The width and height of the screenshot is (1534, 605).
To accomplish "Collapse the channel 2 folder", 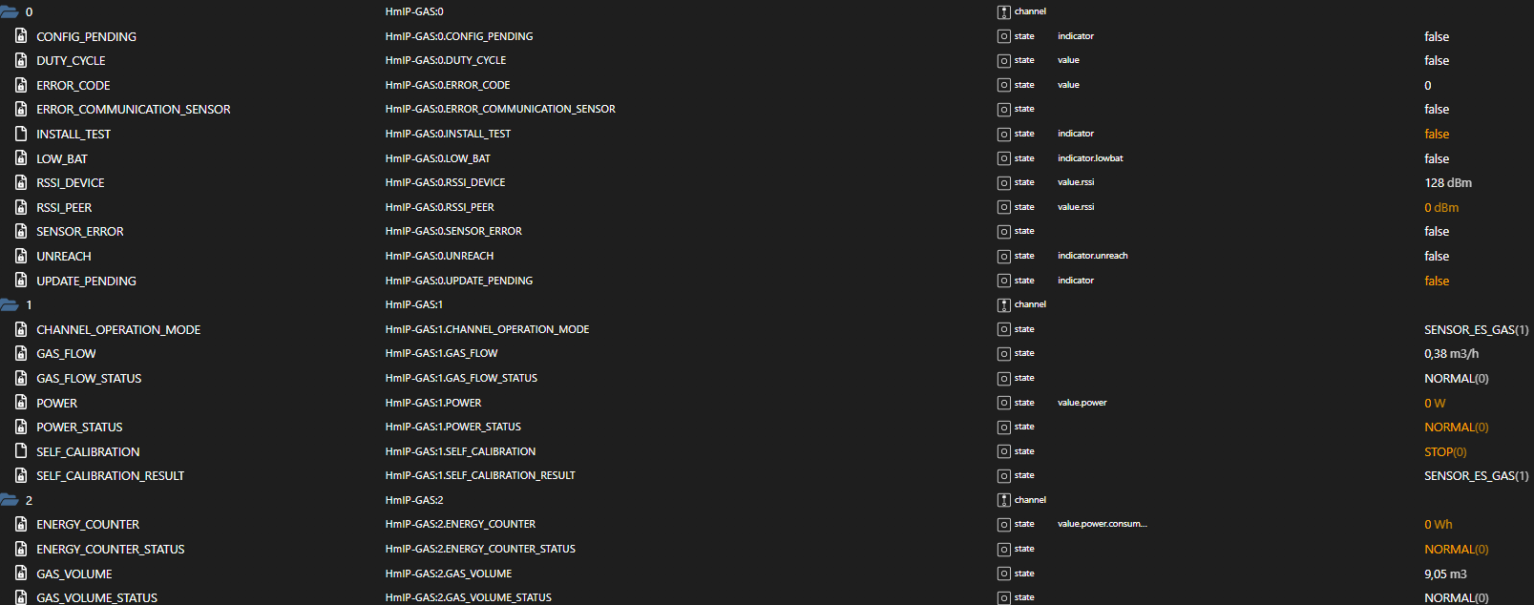I will pyautogui.click(x=10, y=500).
